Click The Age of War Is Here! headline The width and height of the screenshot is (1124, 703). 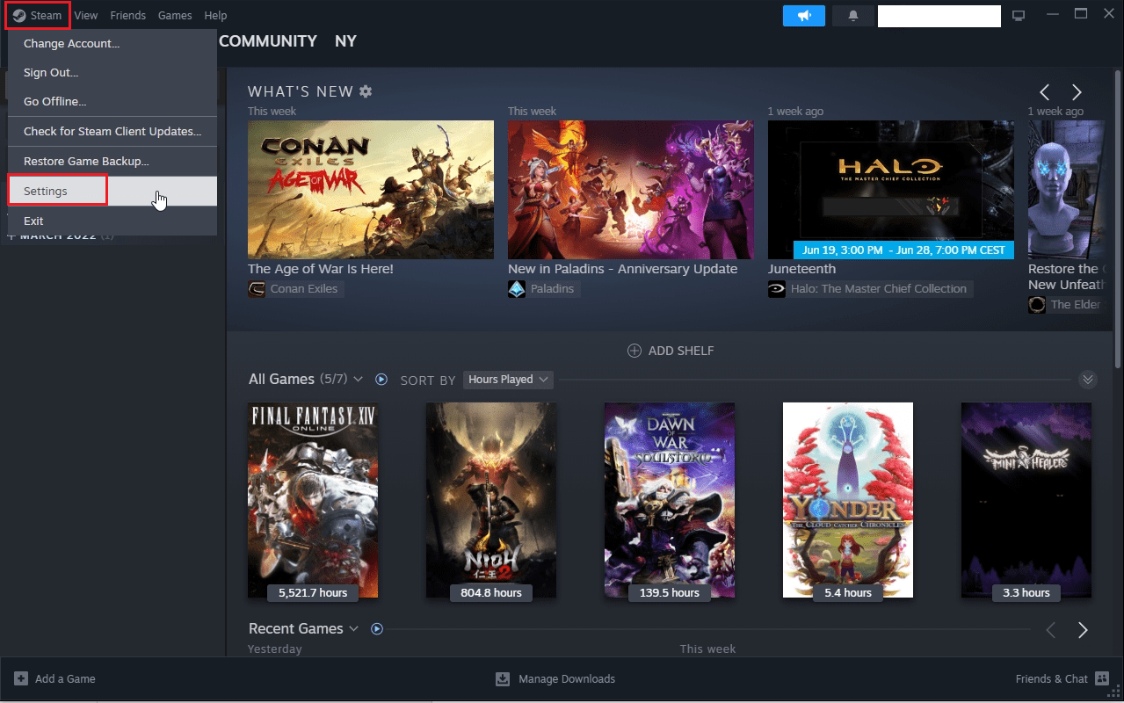(321, 269)
